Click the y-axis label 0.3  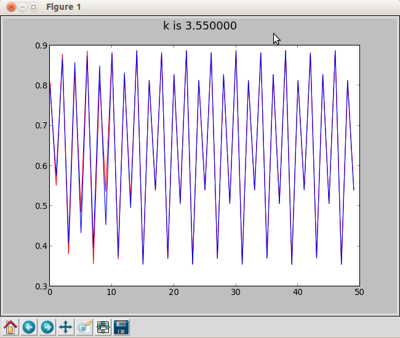click(41, 286)
